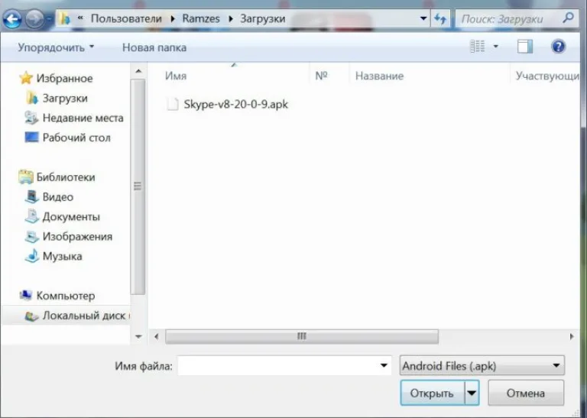
Task: Click the horizontal scroll left arrow
Action: (x=157, y=336)
